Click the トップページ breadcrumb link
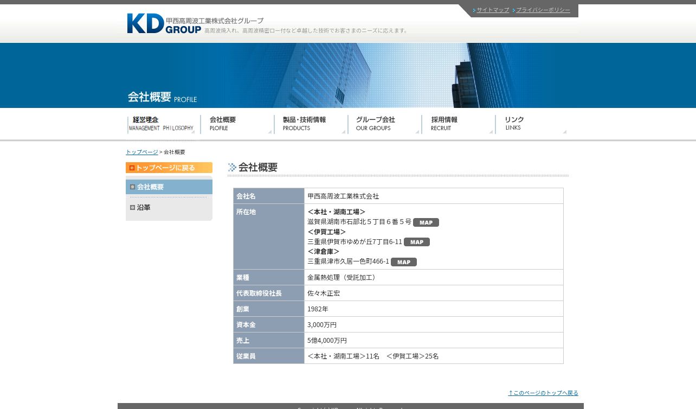The image size is (696, 409). [142, 152]
